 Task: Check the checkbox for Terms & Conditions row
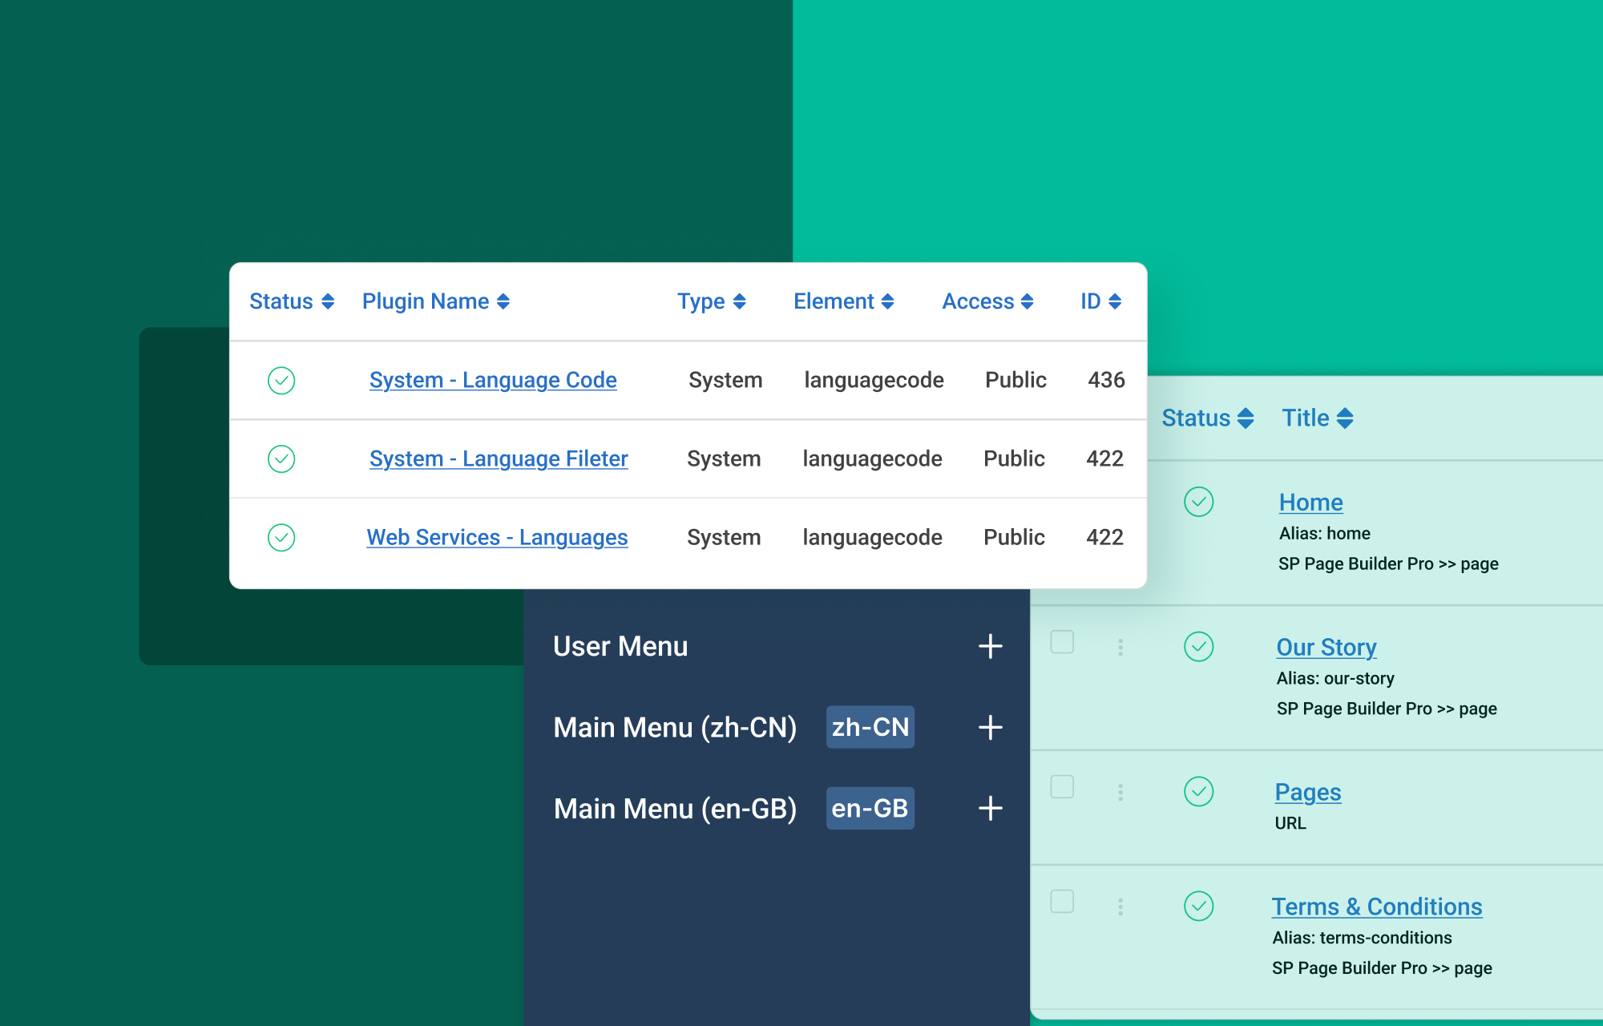pyautogui.click(x=1062, y=902)
